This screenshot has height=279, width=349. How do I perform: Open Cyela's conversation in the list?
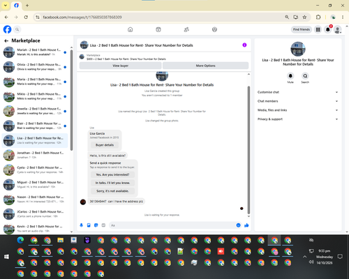pos(35,169)
